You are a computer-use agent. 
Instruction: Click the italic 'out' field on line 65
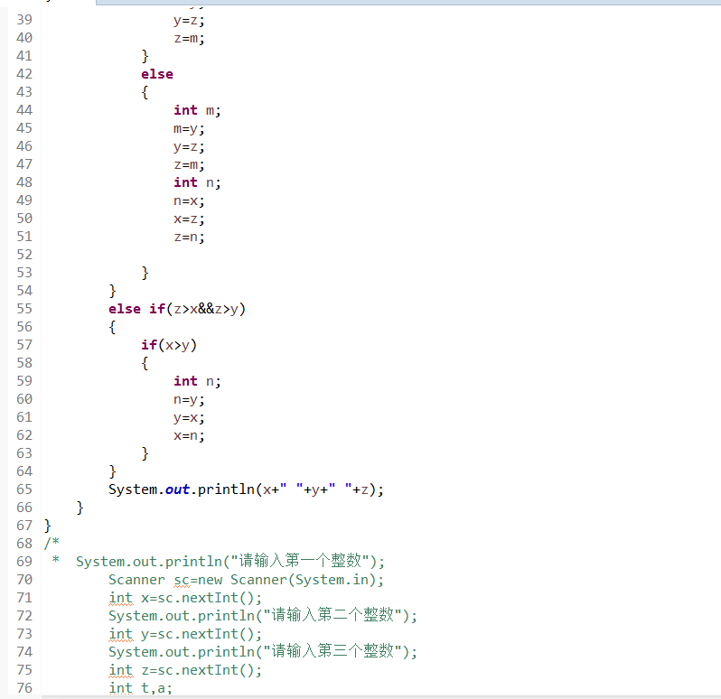click(177, 489)
